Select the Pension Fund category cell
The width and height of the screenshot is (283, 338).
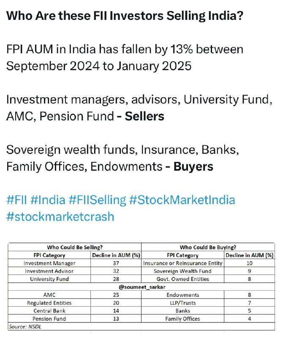(49, 319)
